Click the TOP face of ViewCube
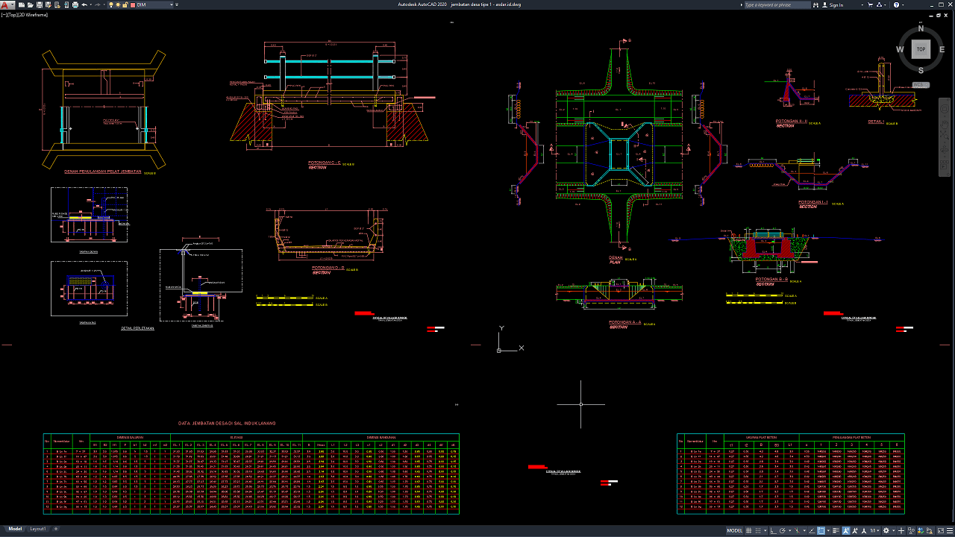Screen dimensions: 955x537 coord(921,49)
